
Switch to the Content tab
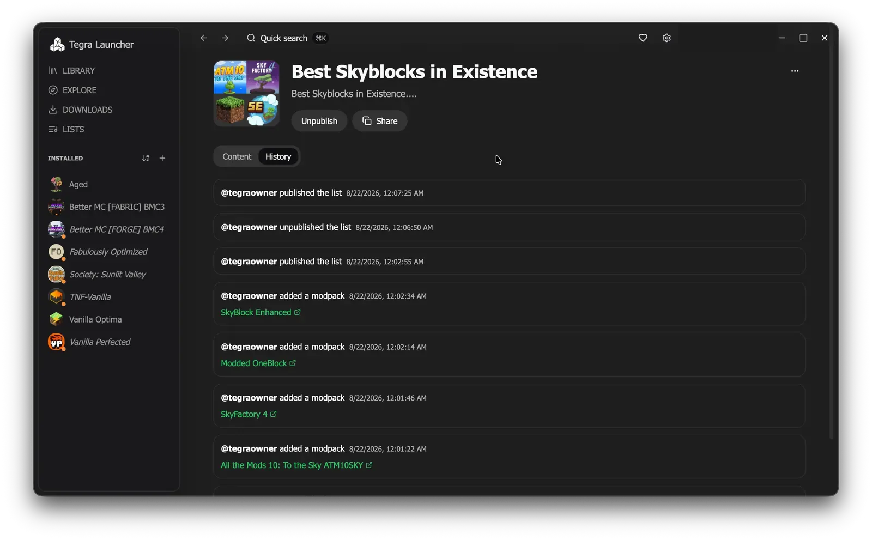[x=237, y=157]
